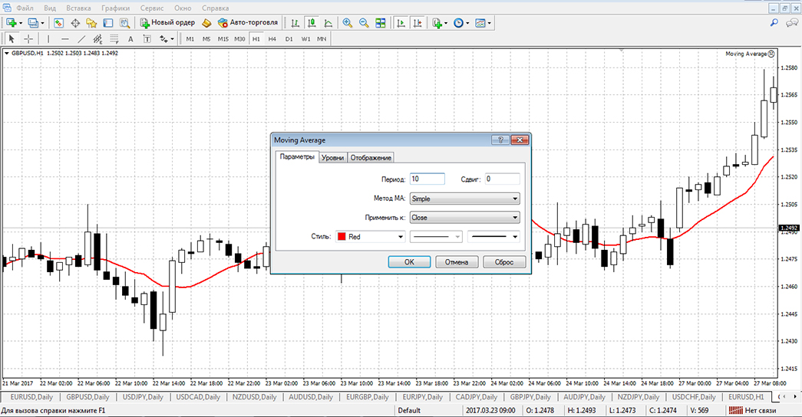Open the Метод MA dropdown
This screenshot has width=802, height=417.
(464, 199)
